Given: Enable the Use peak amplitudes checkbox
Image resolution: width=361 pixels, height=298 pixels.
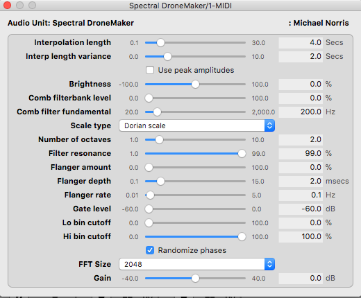Looking at the screenshot, I should [x=150, y=70].
